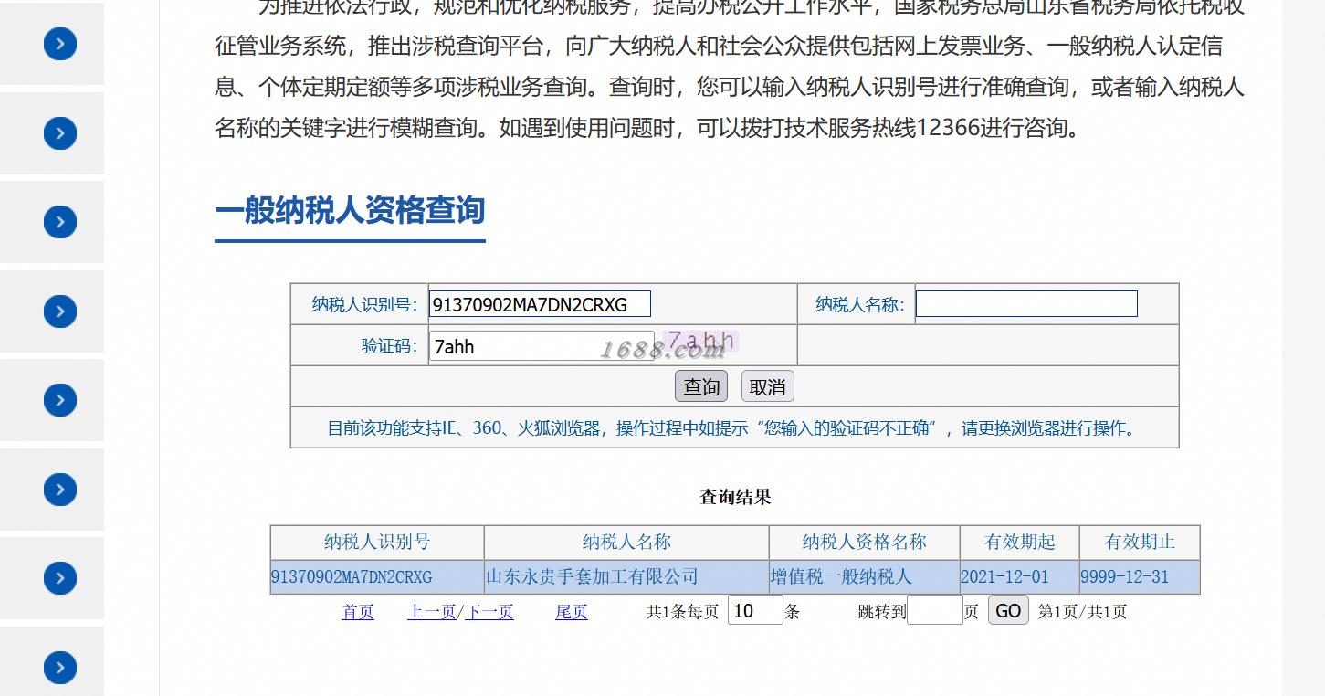1325x696 pixels.
Task: Click the per-page count field showing 10
Action: (755, 610)
